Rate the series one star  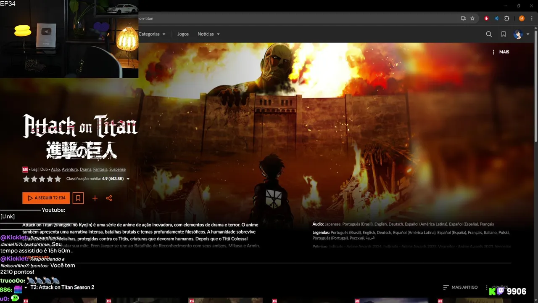coord(26,179)
